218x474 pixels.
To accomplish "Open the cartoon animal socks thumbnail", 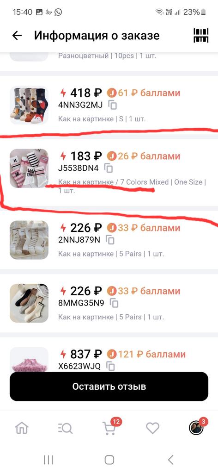I will 29,105.
